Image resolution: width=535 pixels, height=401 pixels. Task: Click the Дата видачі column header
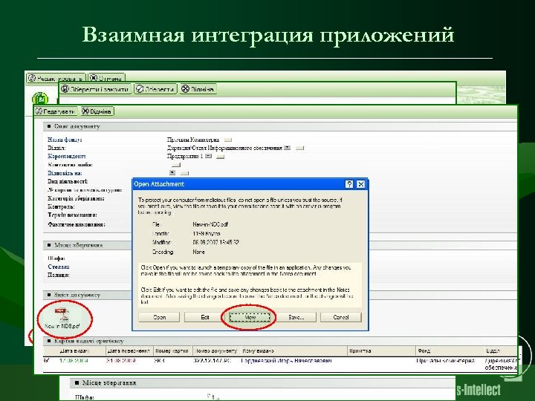click(74, 351)
